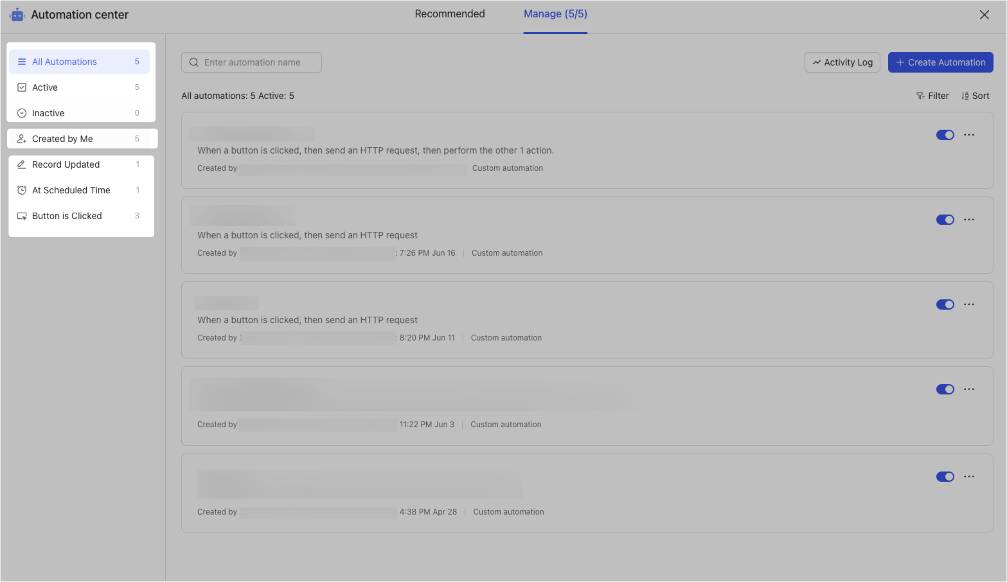Image resolution: width=1007 pixels, height=582 pixels.
Task: Open the Filter options
Action: click(932, 96)
